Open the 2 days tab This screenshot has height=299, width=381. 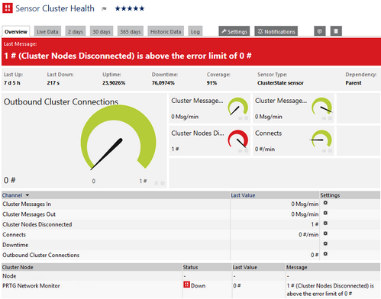pos(76,31)
